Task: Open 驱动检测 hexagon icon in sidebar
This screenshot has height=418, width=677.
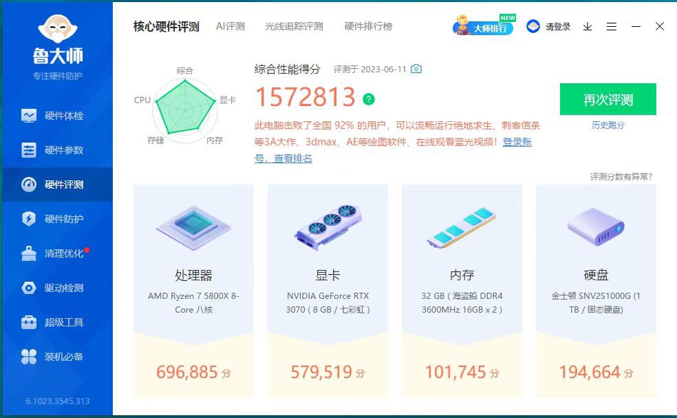Action: coord(29,288)
